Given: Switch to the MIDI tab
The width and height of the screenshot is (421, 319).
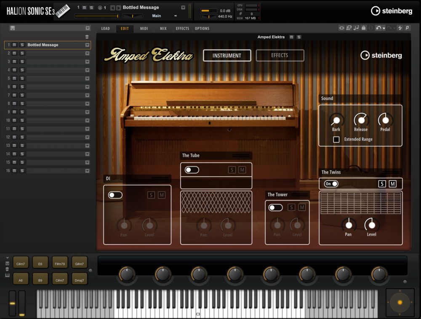Looking at the screenshot, I should (x=144, y=29).
